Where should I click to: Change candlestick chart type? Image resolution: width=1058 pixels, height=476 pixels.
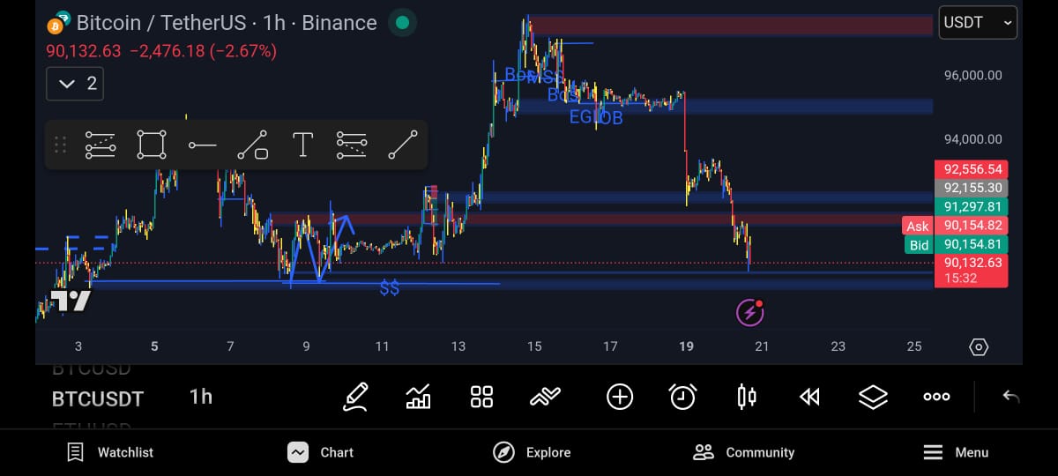pyautogui.click(x=746, y=397)
